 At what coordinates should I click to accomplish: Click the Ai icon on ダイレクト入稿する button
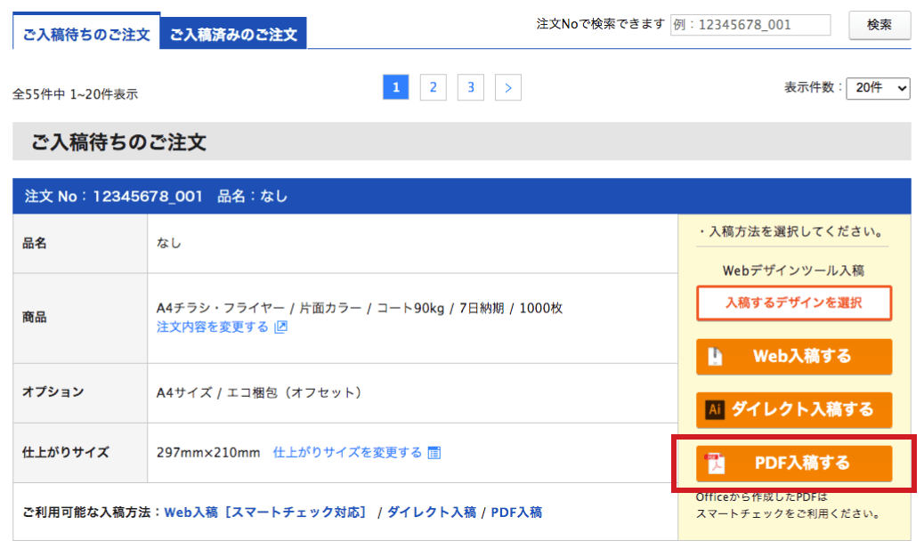[x=714, y=409]
